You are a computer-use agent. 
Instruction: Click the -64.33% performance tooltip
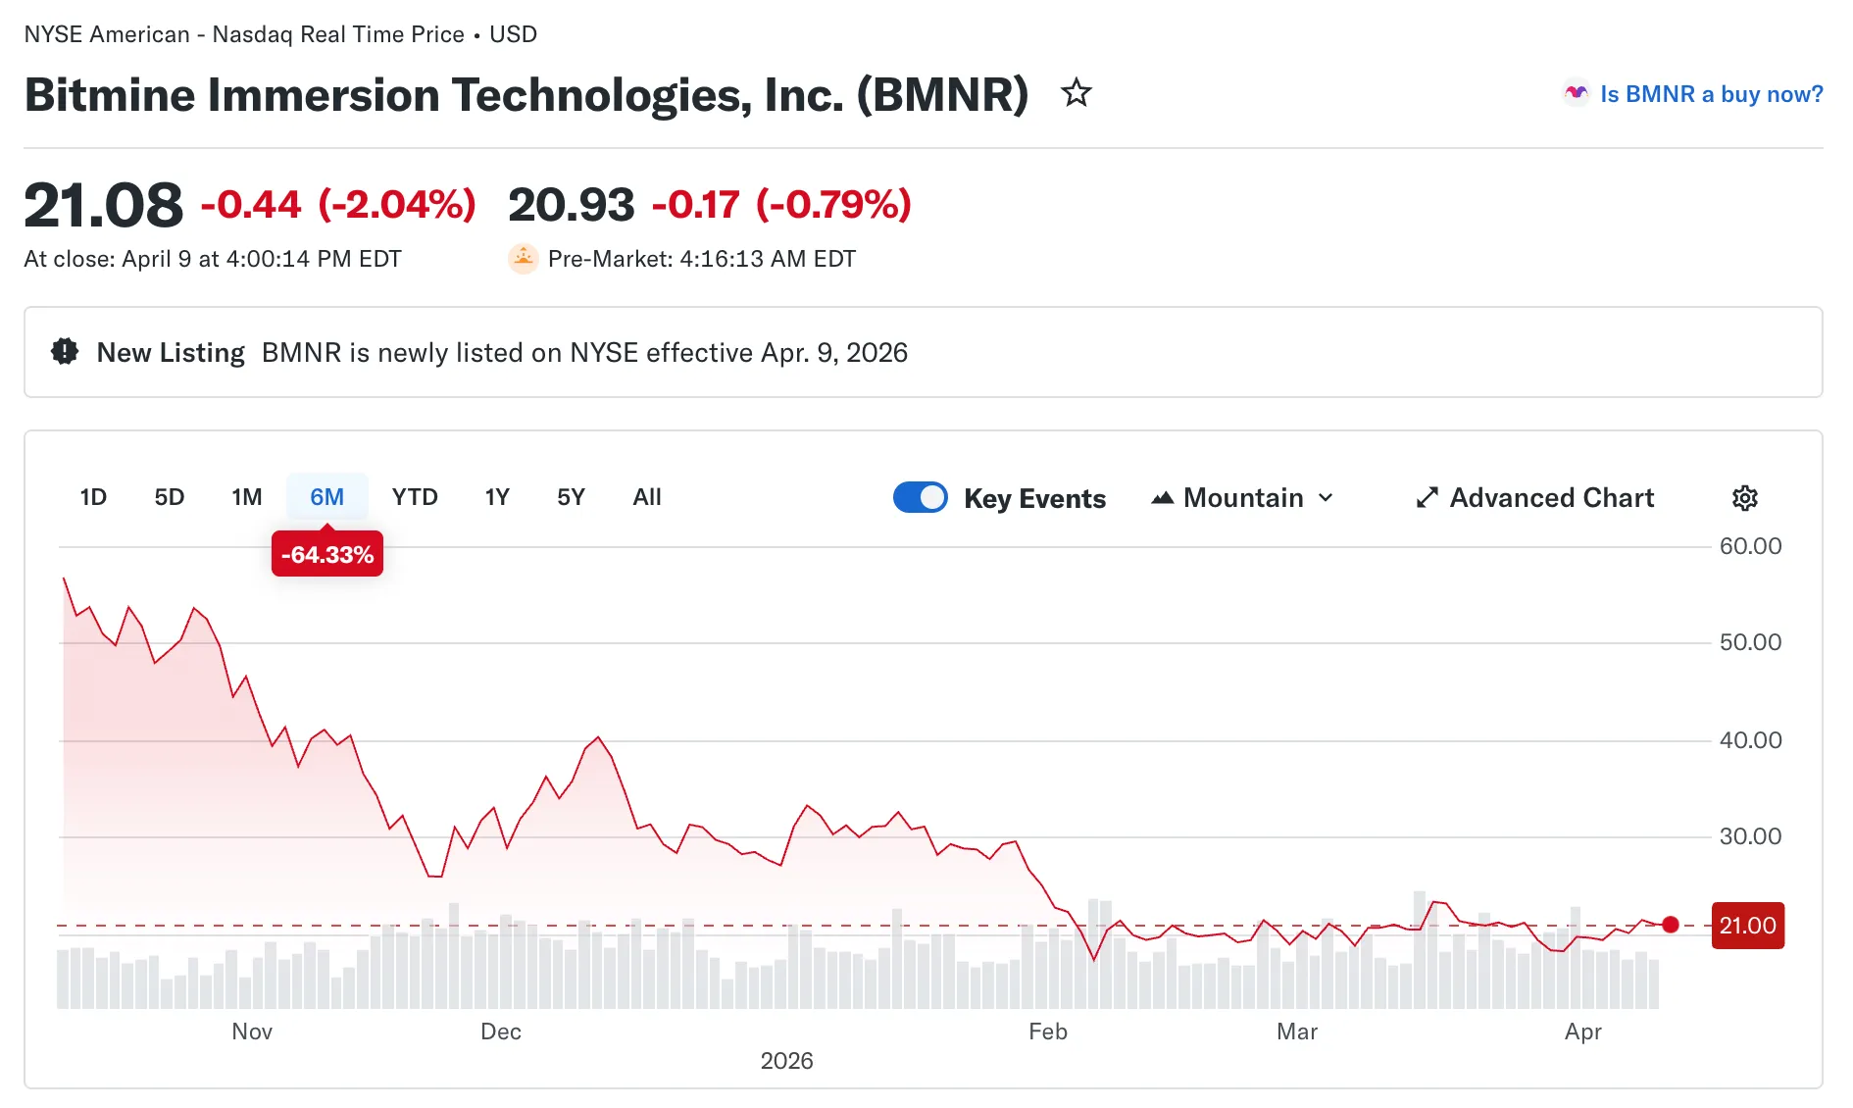[x=326, y=554]
